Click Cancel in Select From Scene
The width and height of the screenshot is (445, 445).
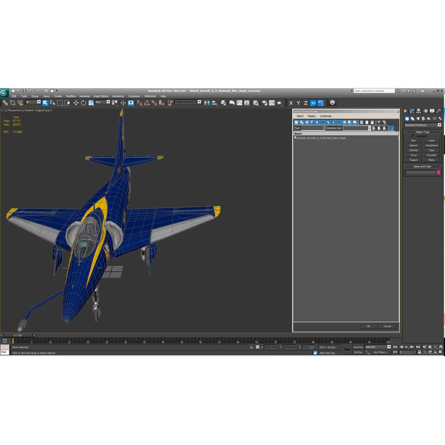point(387,326)
